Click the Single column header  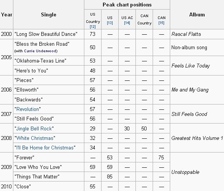tap(48, 14)
